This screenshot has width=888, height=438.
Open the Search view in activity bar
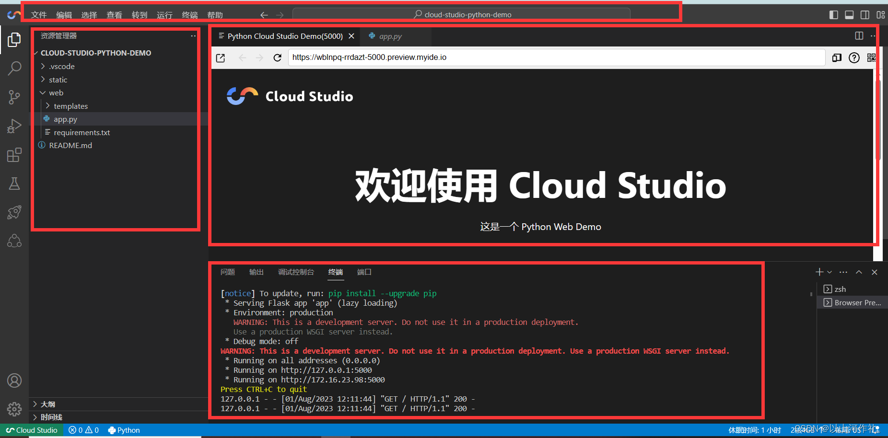(14, 69)
